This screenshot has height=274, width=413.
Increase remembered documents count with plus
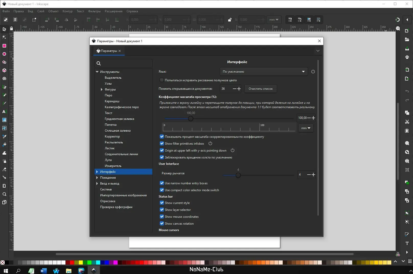pos(239,89)
